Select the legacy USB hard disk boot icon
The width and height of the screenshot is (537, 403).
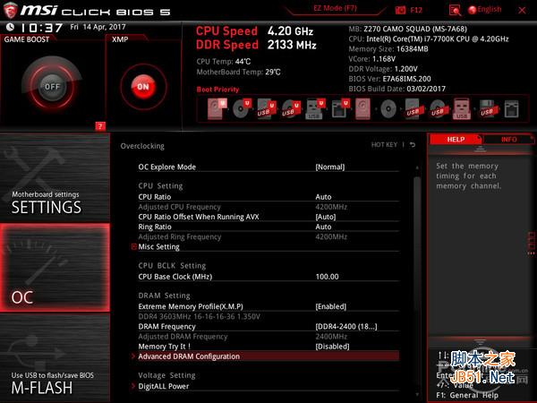pyautogui.click(x=413, y=109)
